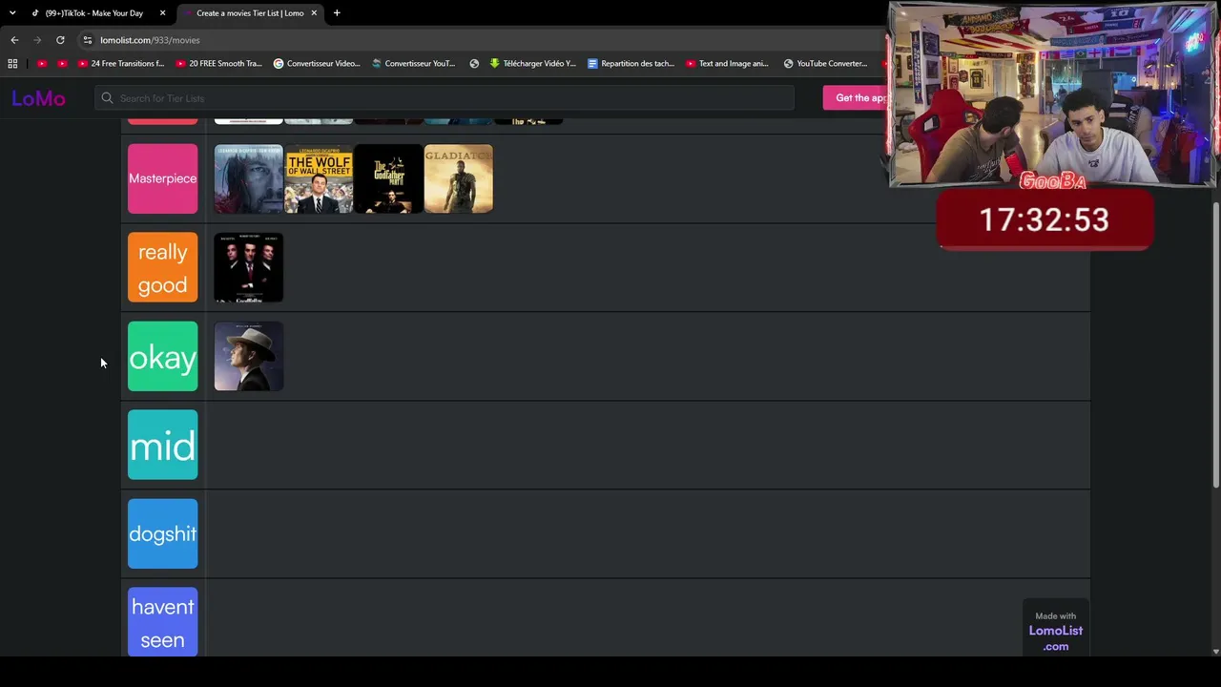The image size is (1221, 687).
Task: Click the Get the app button
Action: pyautogui.click(x=857, y=98)
